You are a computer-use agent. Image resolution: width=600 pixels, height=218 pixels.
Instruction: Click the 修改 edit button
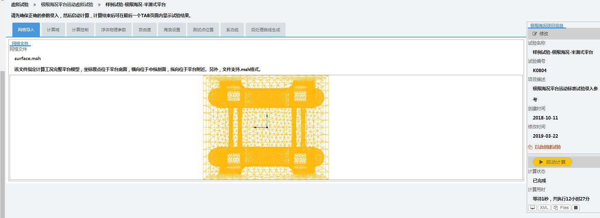541,34
